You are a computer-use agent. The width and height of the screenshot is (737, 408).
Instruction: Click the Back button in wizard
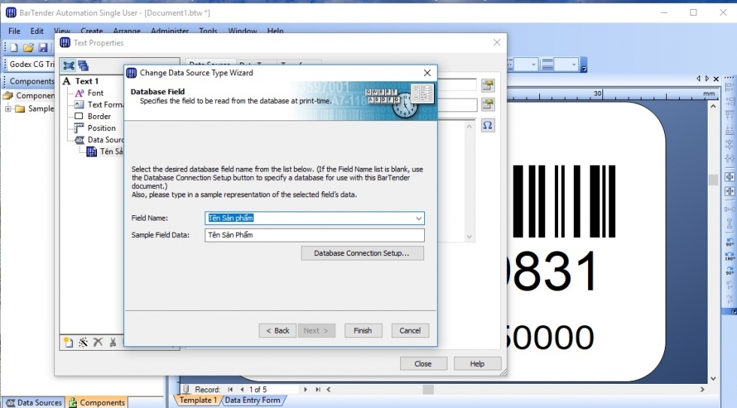pyautogui.click(x=278, y=330)
